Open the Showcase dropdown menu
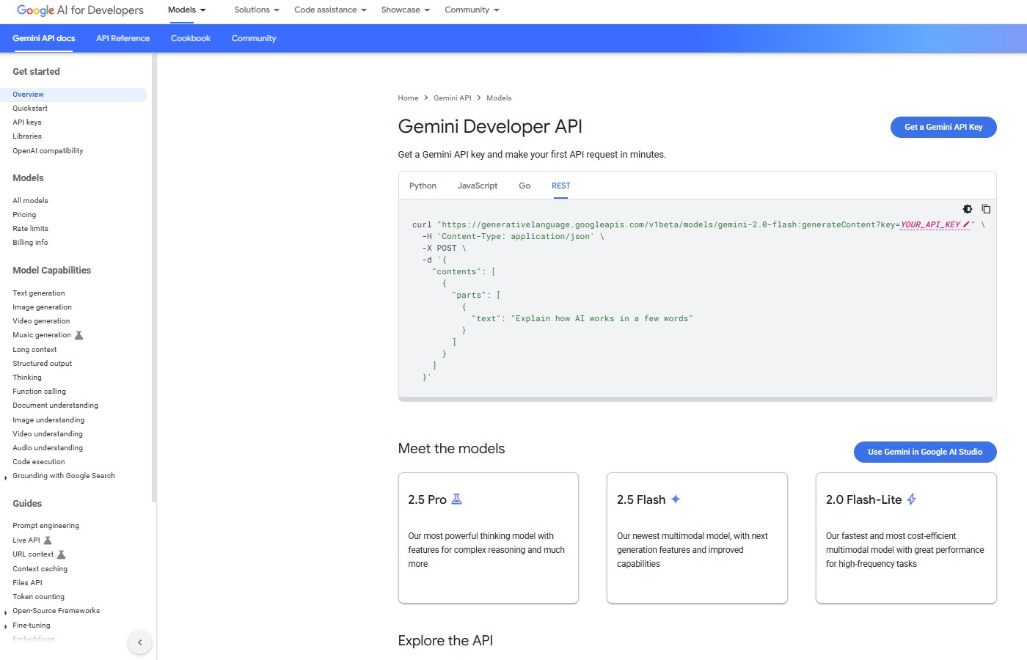This screenshot has width=1027, height=660. pos(406,10)
